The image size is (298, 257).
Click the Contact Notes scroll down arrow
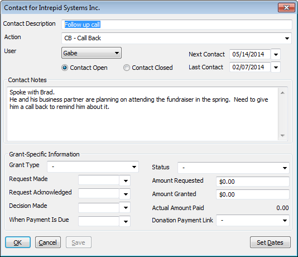coord(282,135)
